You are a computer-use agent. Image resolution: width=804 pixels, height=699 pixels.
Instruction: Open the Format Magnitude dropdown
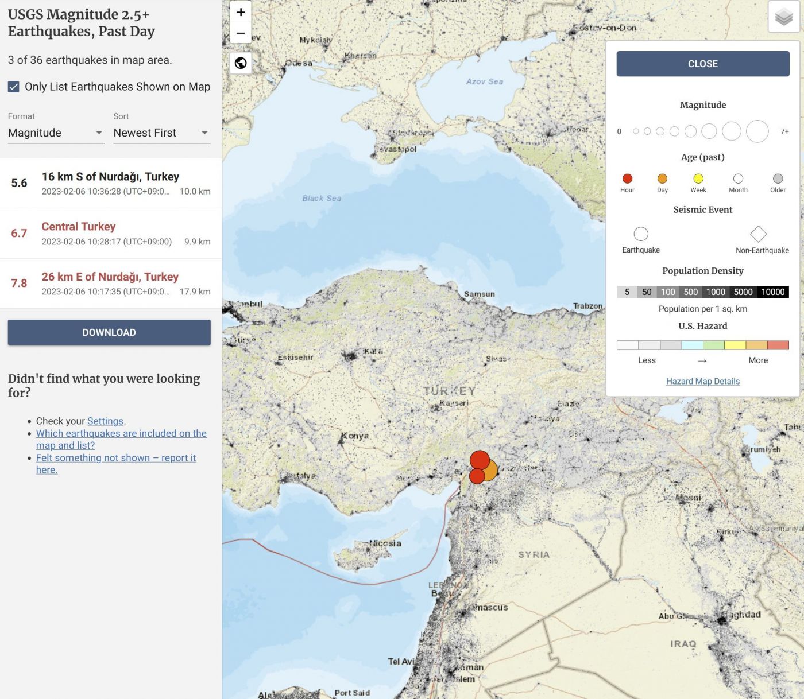coord(56,133)
